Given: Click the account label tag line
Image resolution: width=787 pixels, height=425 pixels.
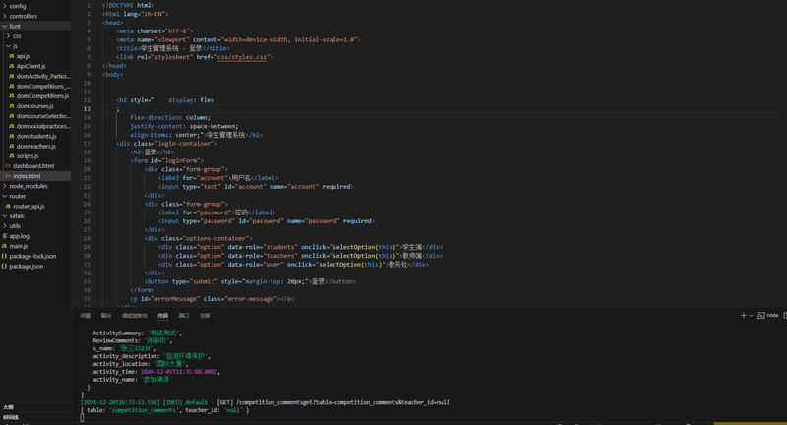Looking at the screenshot, I should tap(218, 178).
